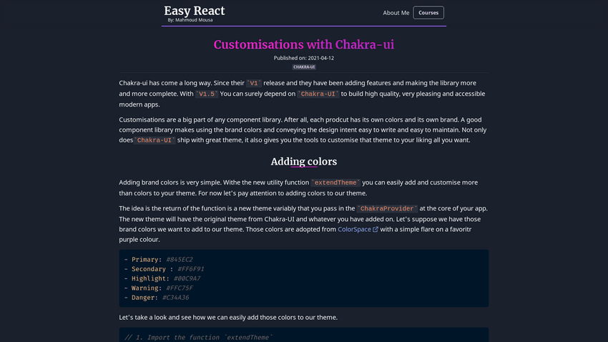
Task: Click the Warning #FFC75F code line
Action: pyautogui.click(x=158, y=288)
